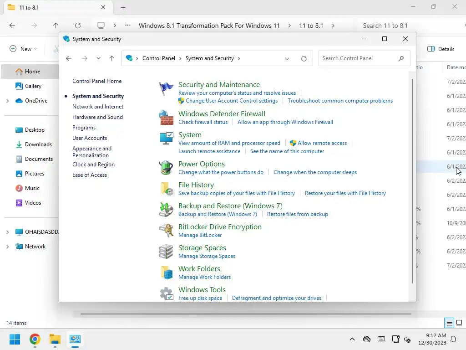466x350 pixels.
Task: Go up a folder in File Explorer
Action: 56,26
